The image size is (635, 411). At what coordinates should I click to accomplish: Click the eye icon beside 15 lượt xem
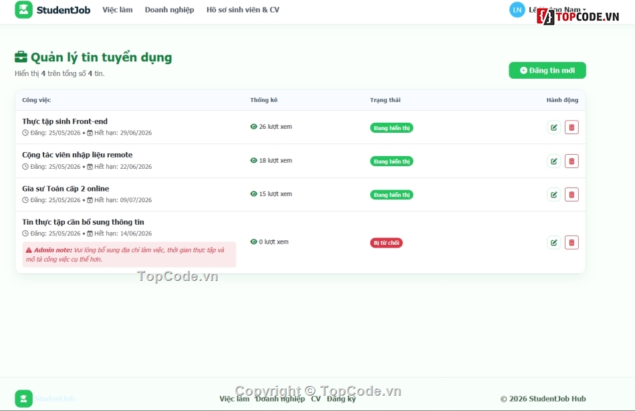(253, 194)
